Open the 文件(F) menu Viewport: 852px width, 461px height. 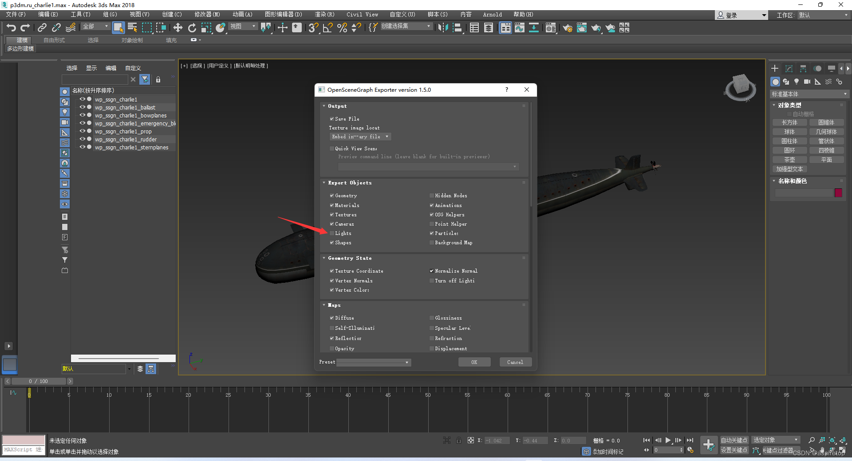click(16, 15)
